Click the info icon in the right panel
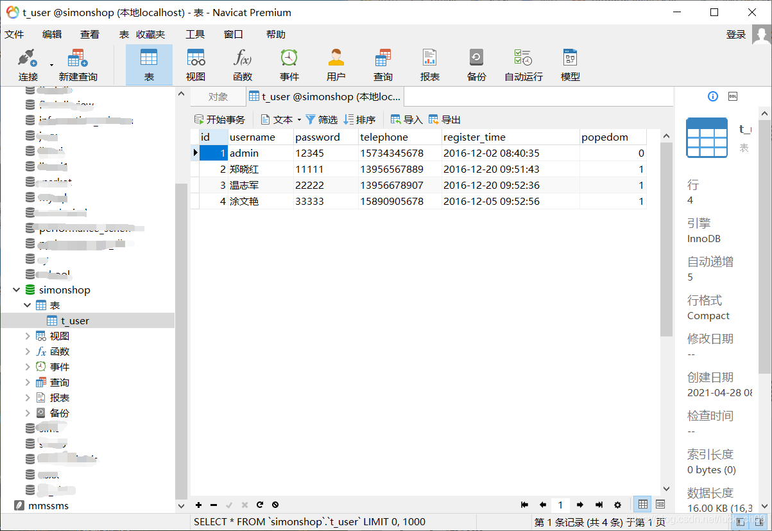 coord(712,96)
